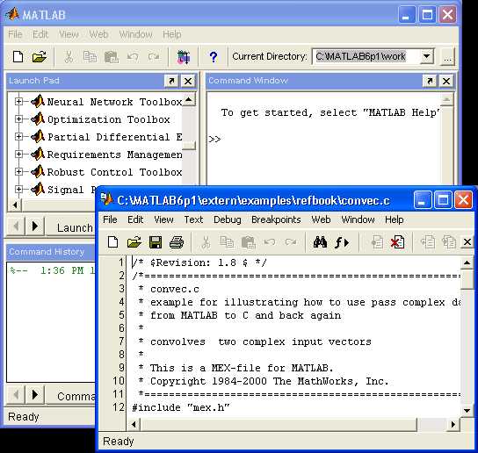Viewport: 478px width, 453px height.
Task: Click editor horizontal scrollbar thumb
Action: point(279,424)
